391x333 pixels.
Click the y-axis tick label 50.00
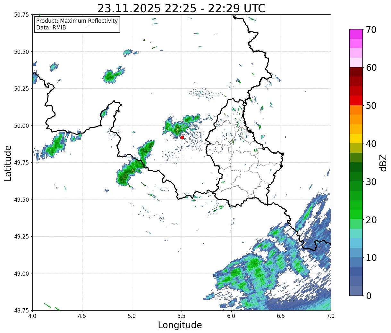point(21,126)
